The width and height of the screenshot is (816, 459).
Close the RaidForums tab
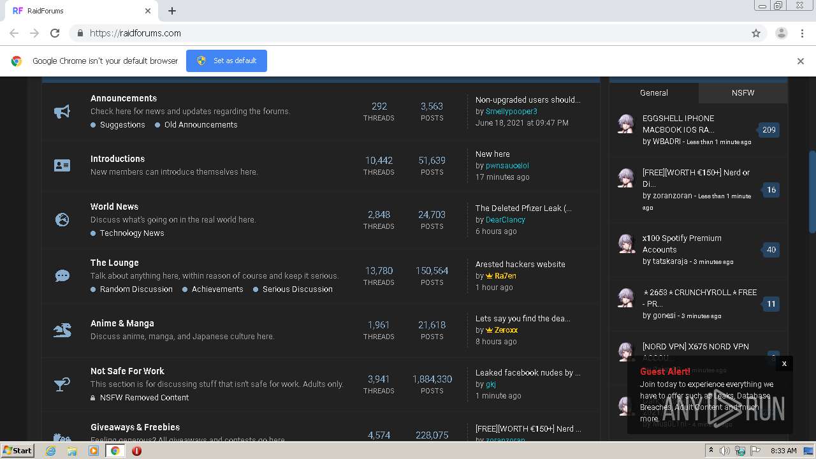(x=148, y=11)
